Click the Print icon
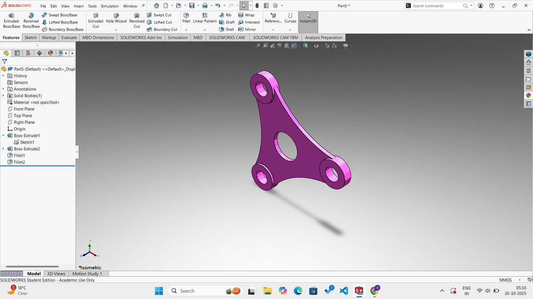The image size is (533, 299). pos(205,6)
